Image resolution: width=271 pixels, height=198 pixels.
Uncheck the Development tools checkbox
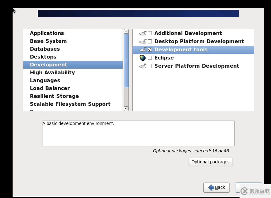click(150, 49)
